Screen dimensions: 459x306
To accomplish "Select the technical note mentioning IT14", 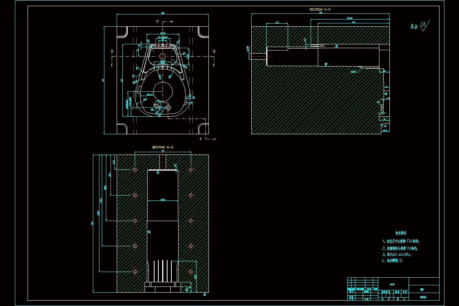I will coord(401,241).
